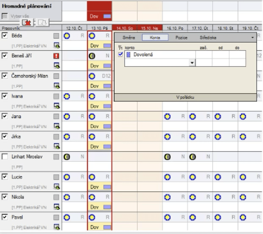Expand the popup tab bar arrow menu
The height and width of the screenshot is (234, 263).
click(252, 37)
